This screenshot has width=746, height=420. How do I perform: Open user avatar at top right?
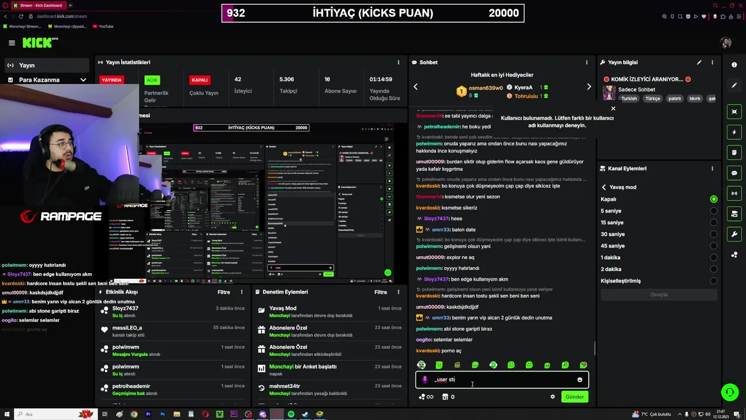[726, 43]
